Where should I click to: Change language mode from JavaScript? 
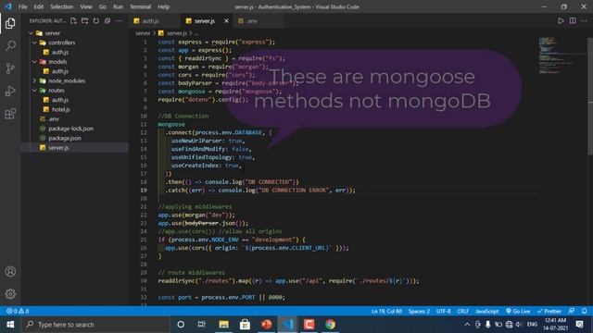(486, 311)
